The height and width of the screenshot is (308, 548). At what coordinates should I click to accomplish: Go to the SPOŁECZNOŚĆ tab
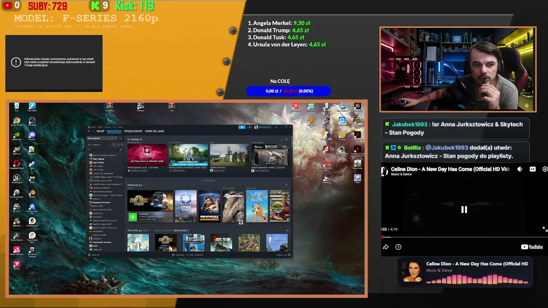(133, 131)
